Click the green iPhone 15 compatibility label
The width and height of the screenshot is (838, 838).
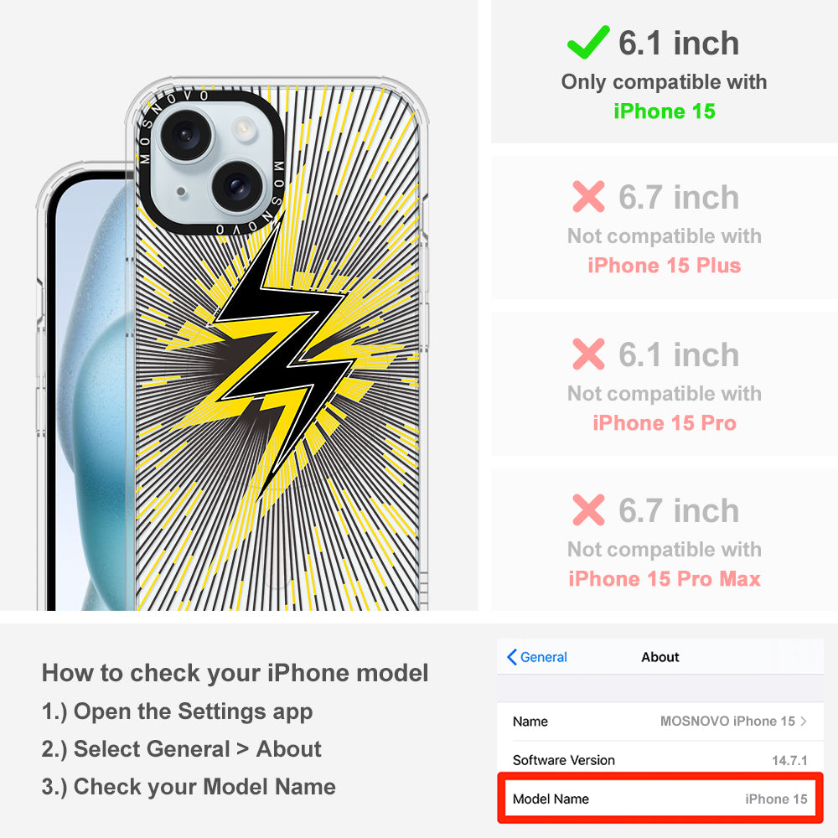coord(665,111)
